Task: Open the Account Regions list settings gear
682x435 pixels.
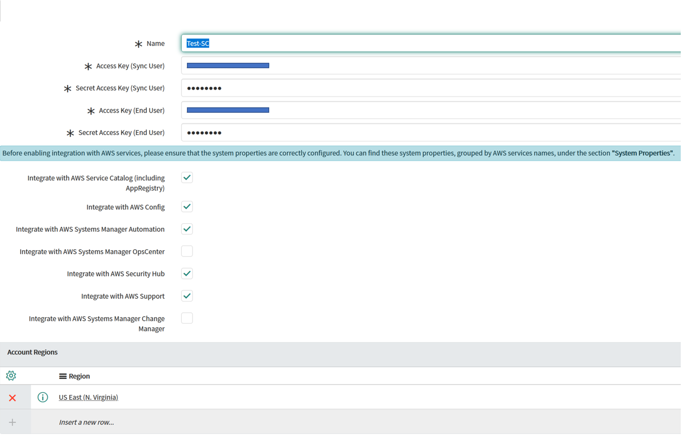Action: (11, 376)
